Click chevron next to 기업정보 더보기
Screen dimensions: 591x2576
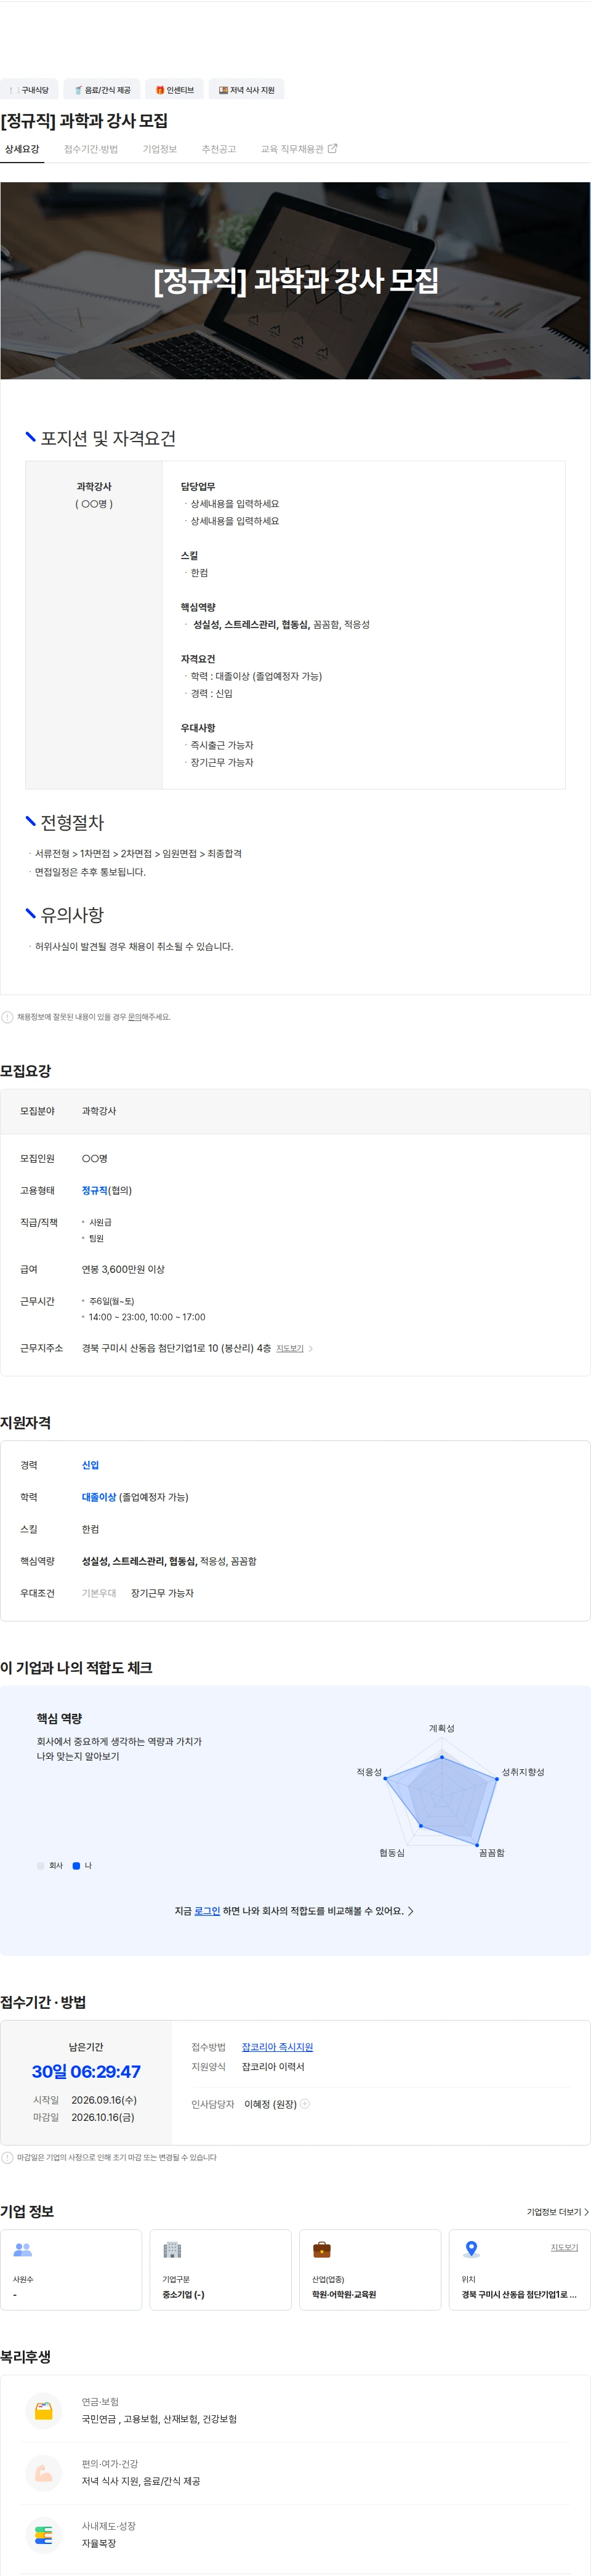(586, 2212)
